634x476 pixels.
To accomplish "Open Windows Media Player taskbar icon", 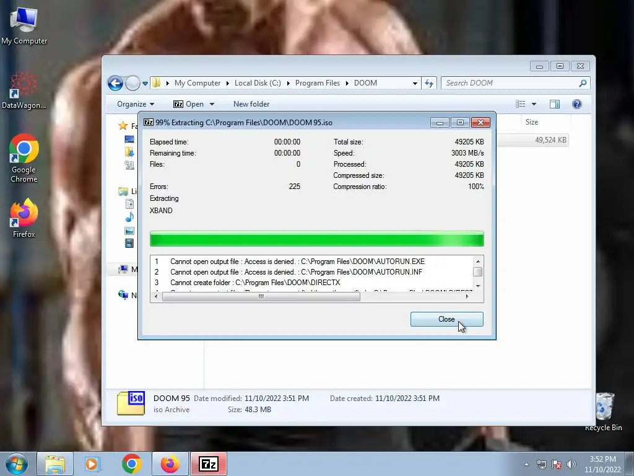I will tap(92, 464).
